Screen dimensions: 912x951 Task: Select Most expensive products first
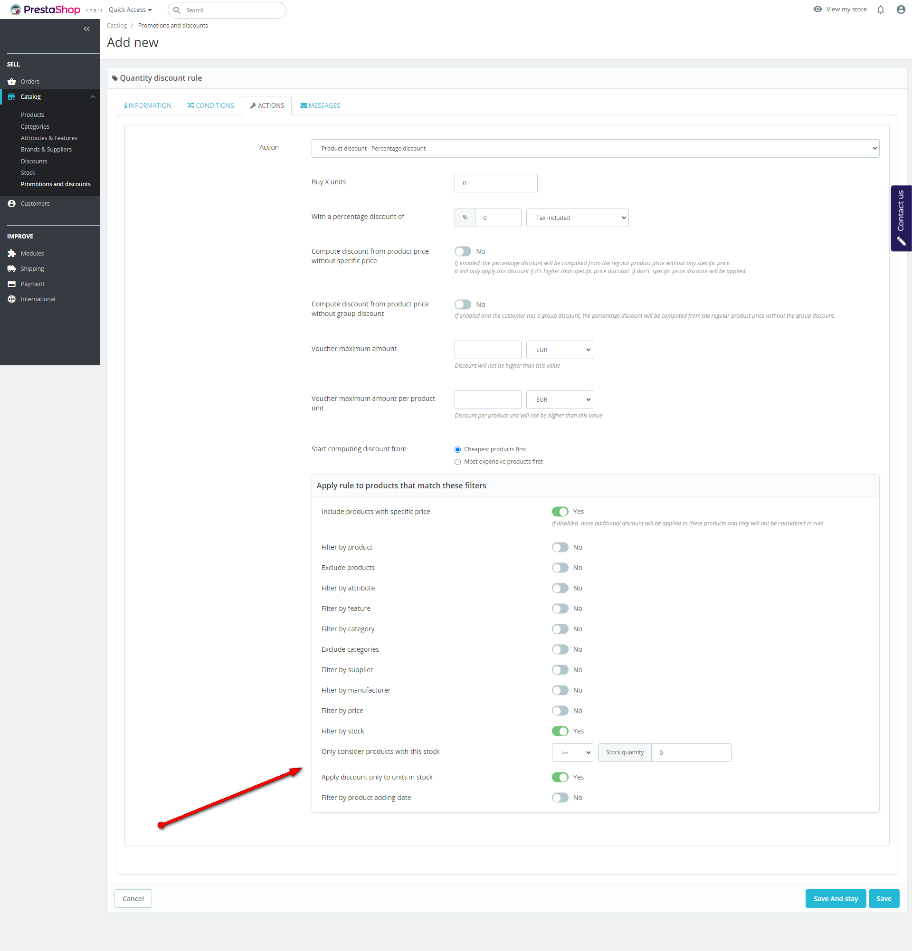tap(457, 462)
